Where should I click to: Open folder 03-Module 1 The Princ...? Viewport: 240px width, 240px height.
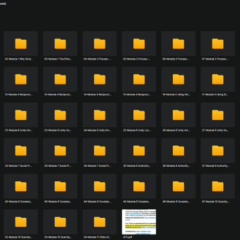tap(60, 44)
